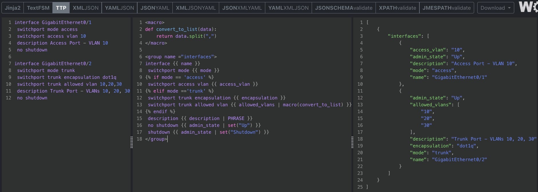Click 'return data.split(",")' template line

pyautogui.click(x=186, y=36)
